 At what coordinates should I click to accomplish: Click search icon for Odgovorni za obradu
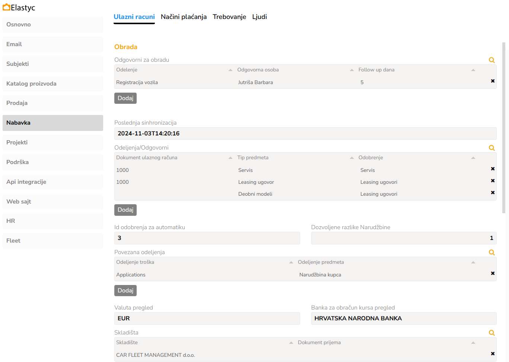[491, 60]
